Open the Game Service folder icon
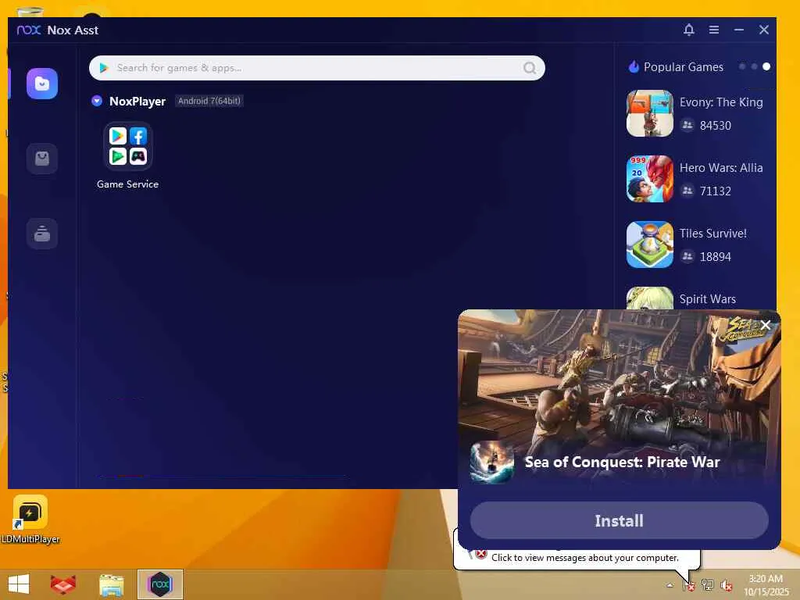 coord(127,146)
